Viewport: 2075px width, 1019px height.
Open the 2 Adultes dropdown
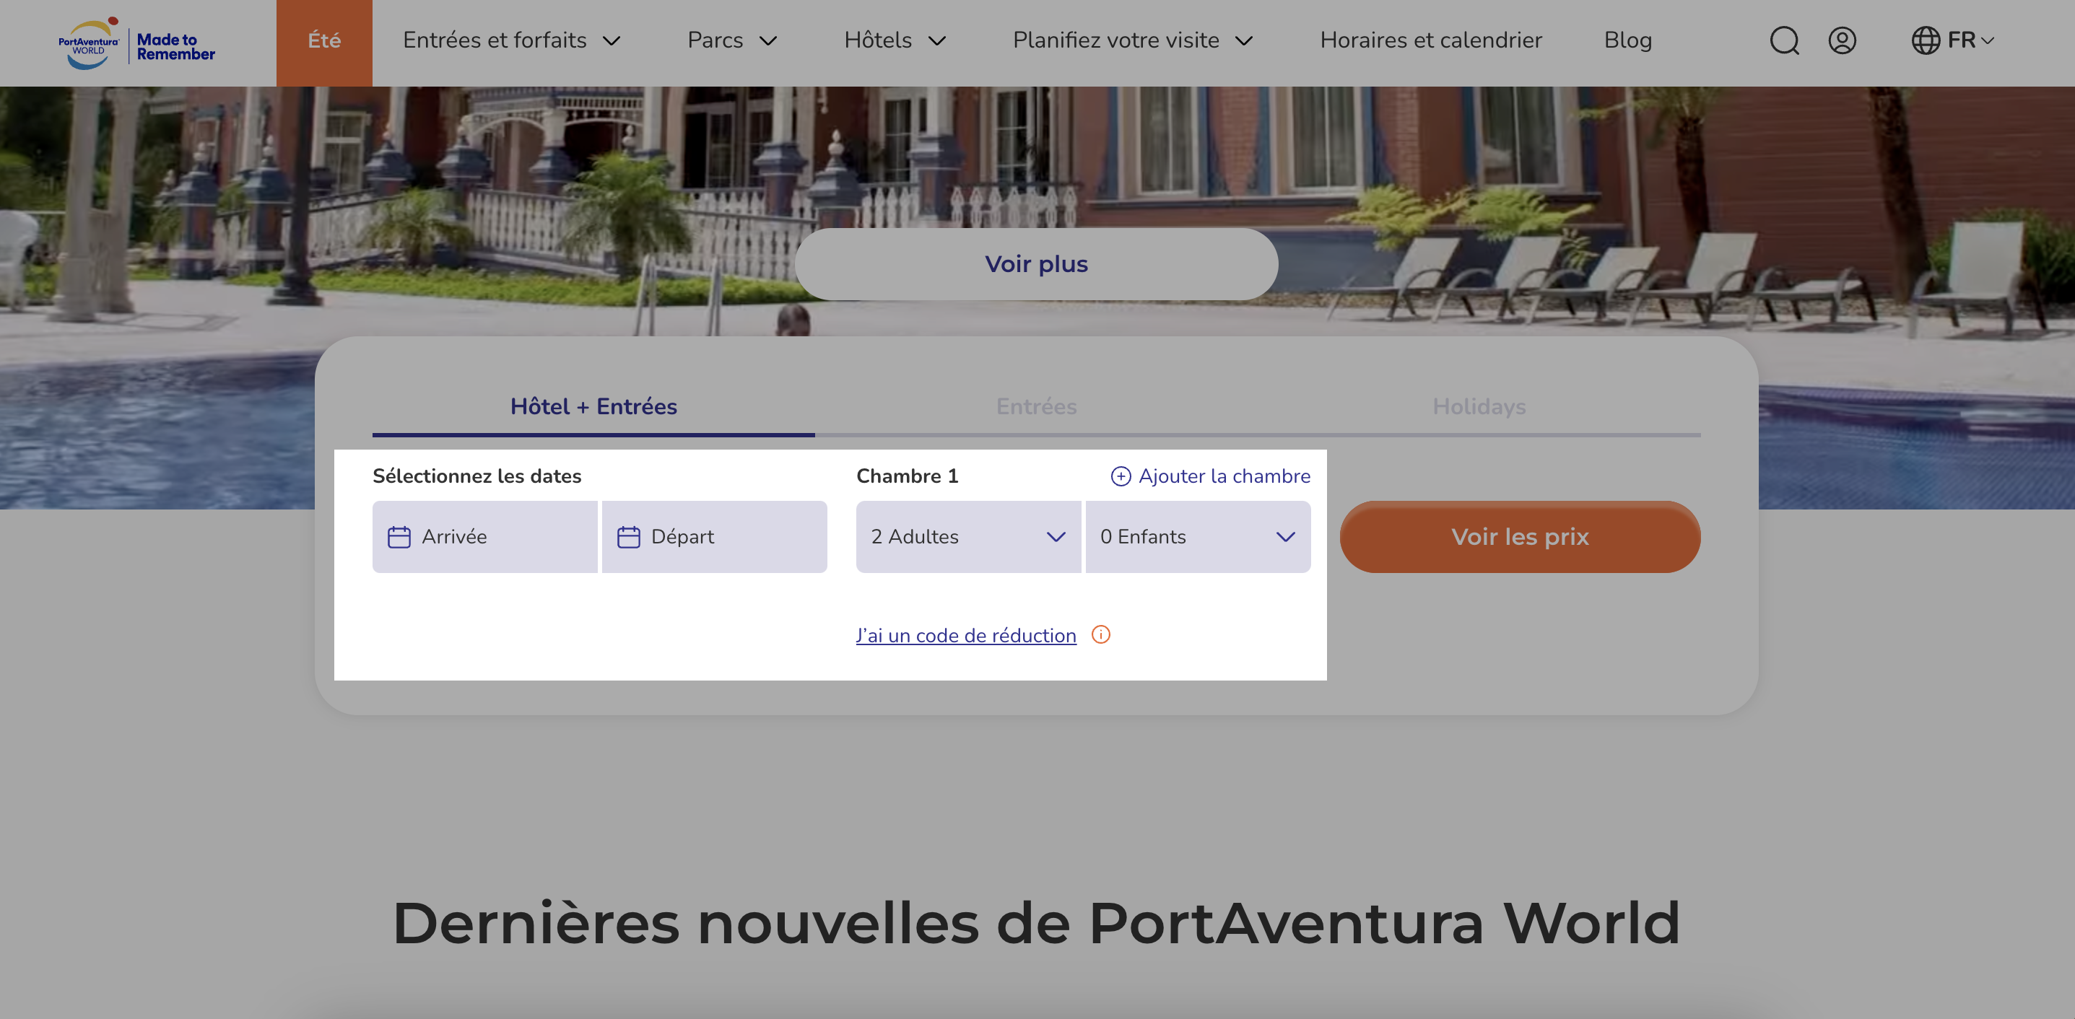(x=968, y=537)
